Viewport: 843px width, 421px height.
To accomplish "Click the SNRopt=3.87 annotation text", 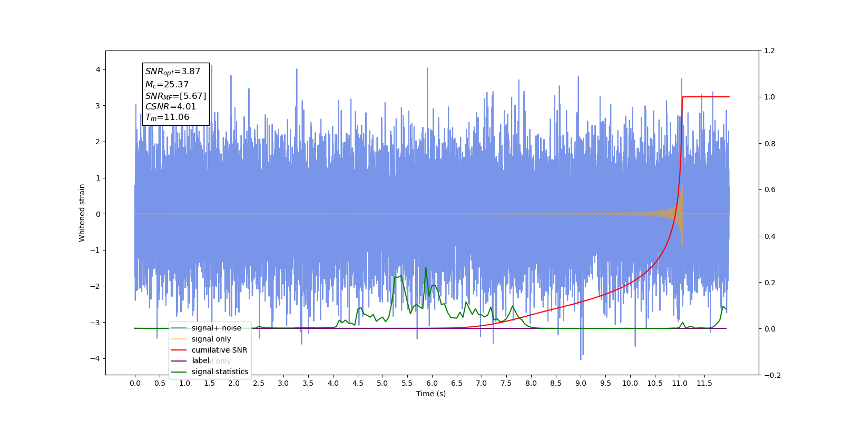I will point(173,72).
